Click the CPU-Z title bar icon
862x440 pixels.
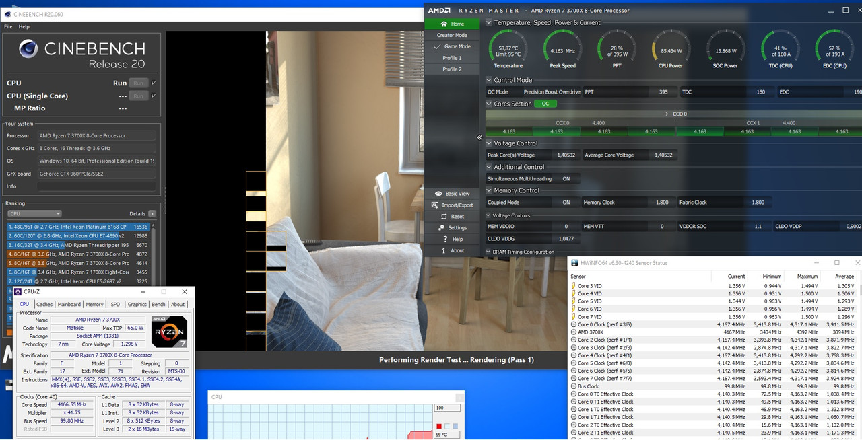[x=18, y=292]
